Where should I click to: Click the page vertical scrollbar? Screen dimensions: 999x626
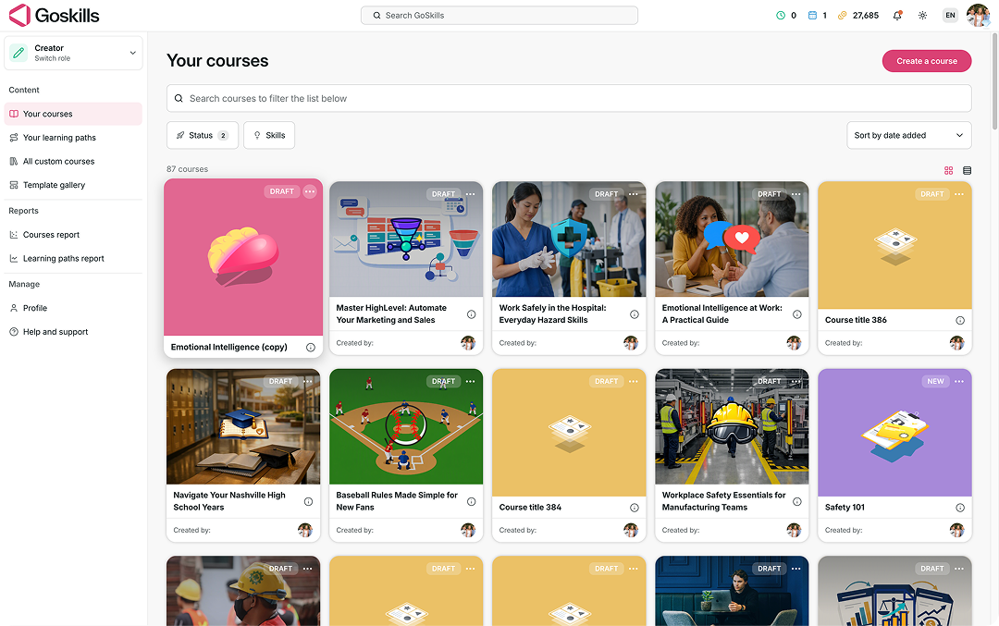994,80
